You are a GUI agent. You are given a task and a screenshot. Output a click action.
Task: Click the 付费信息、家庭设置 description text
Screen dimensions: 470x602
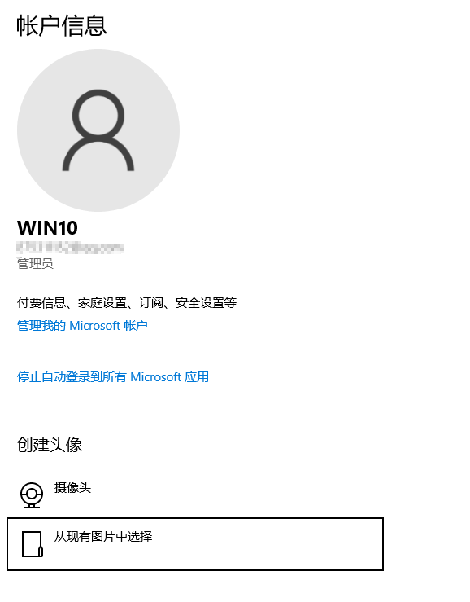pyautogui.click(x=127, y=303)
